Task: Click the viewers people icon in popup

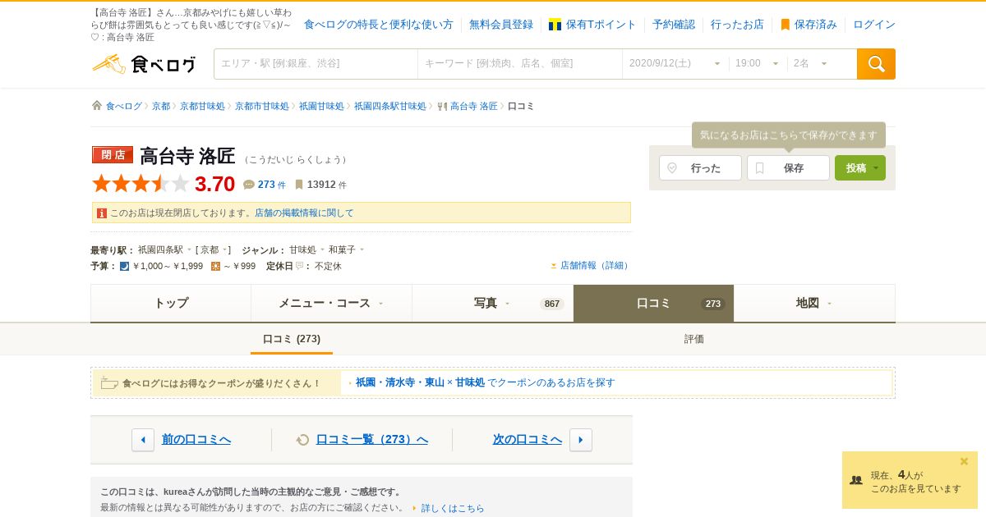Action: [x=856, y=480]
